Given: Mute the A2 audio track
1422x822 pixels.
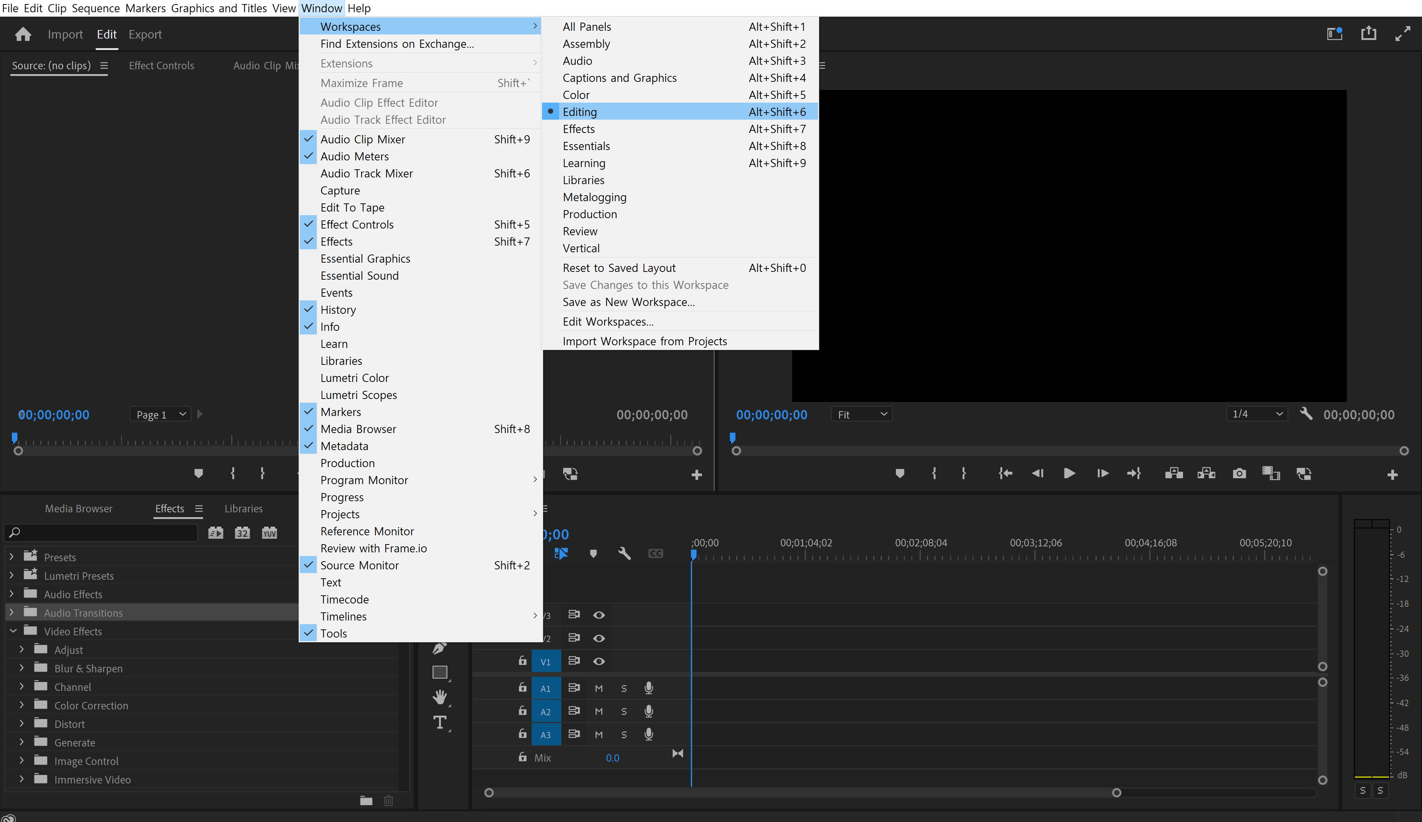Looking at the screenshot, I should coord(599,711).
